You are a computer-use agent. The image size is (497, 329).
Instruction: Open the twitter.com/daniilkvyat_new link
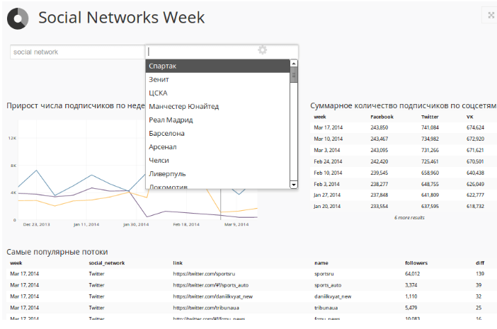[x=212, y=296]
